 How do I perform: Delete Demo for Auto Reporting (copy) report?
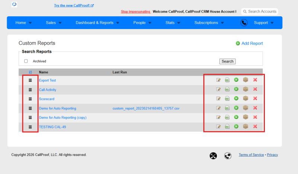[x=255, y=117]
